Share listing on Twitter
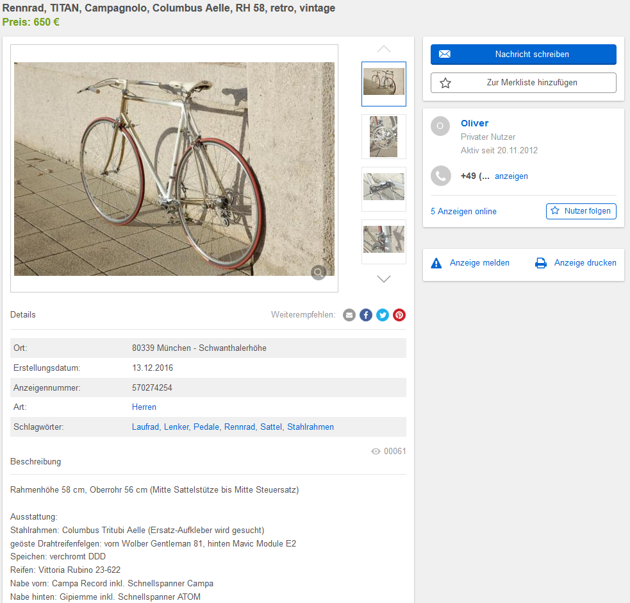630x603 pixels. (383, 315)
